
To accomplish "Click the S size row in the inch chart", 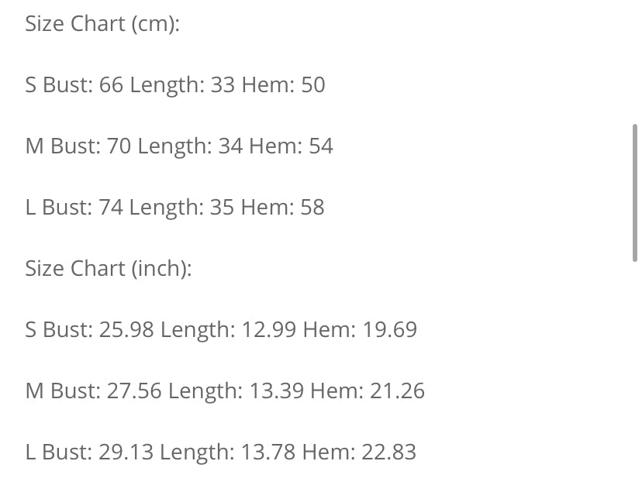I will (x=221, y=330).
